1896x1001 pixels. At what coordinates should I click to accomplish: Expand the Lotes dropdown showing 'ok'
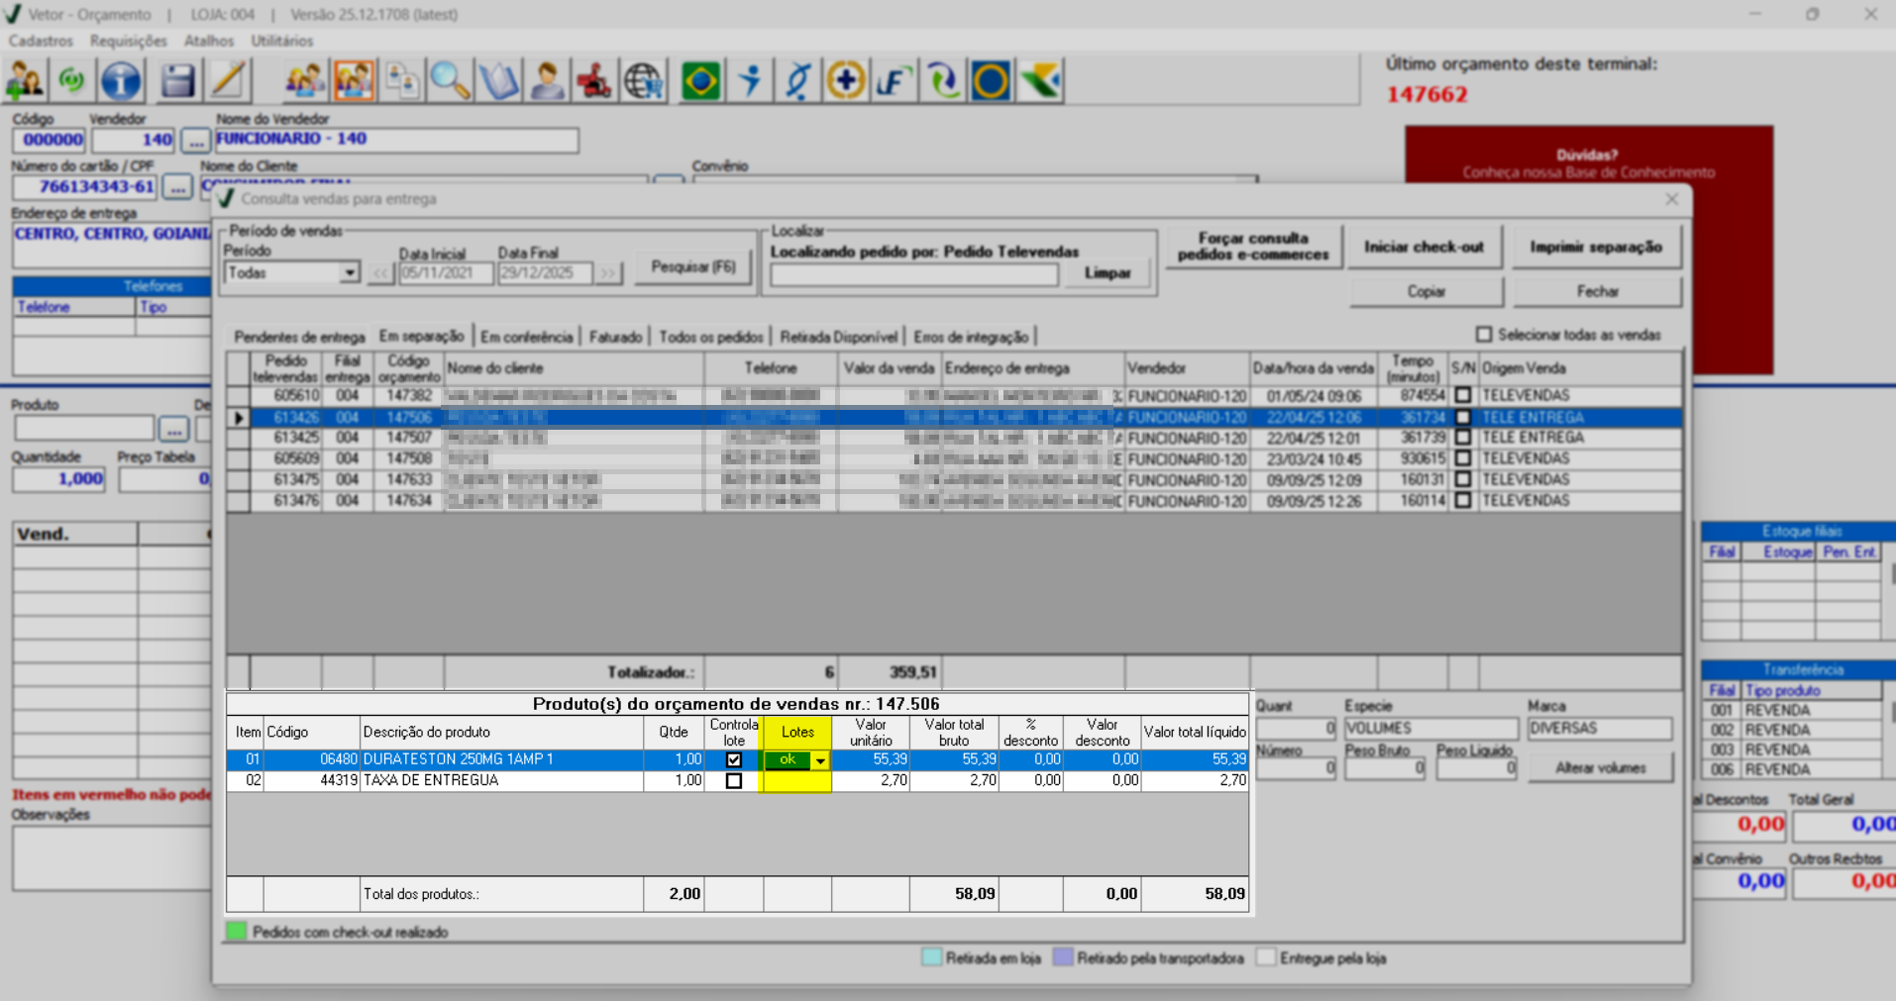[820, 760]
